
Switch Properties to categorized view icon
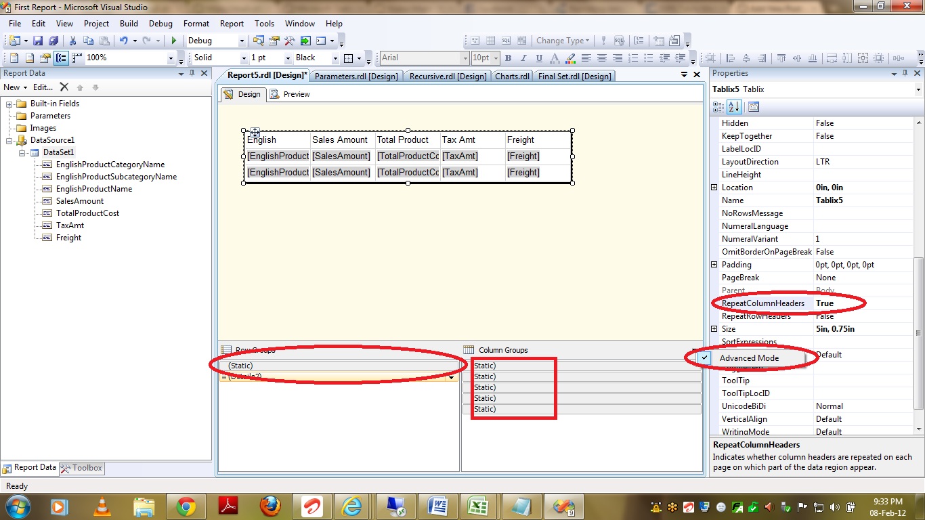tap(718, 107)
